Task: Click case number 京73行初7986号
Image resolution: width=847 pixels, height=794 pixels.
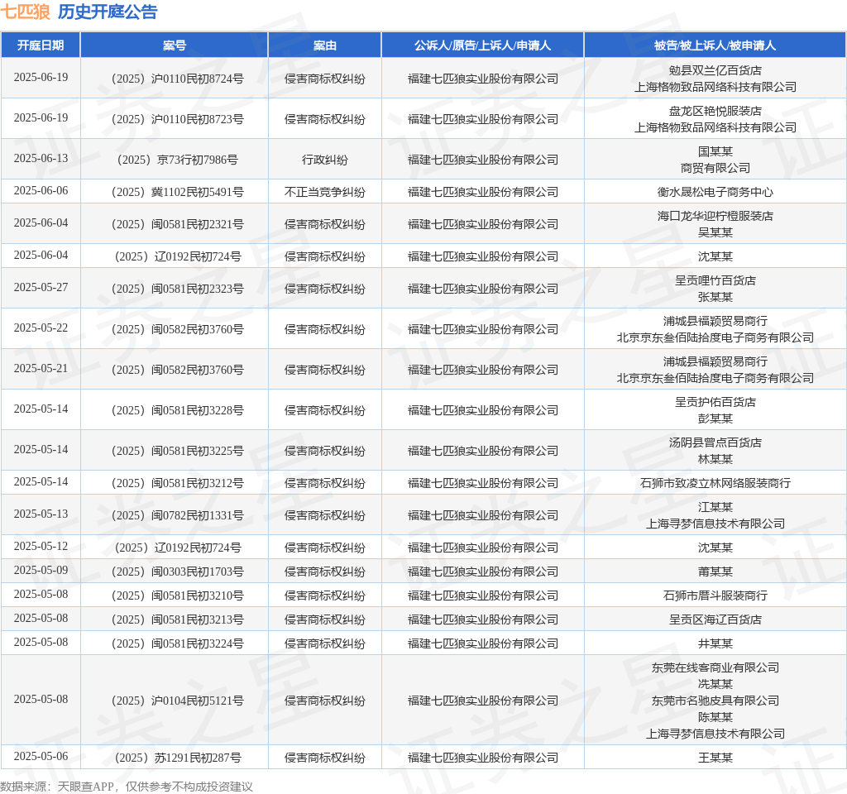Action: point(178,160)
